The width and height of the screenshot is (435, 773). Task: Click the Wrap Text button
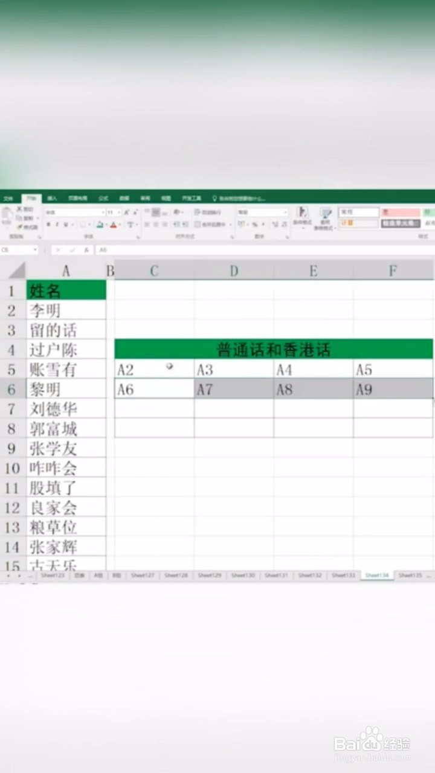208,212
